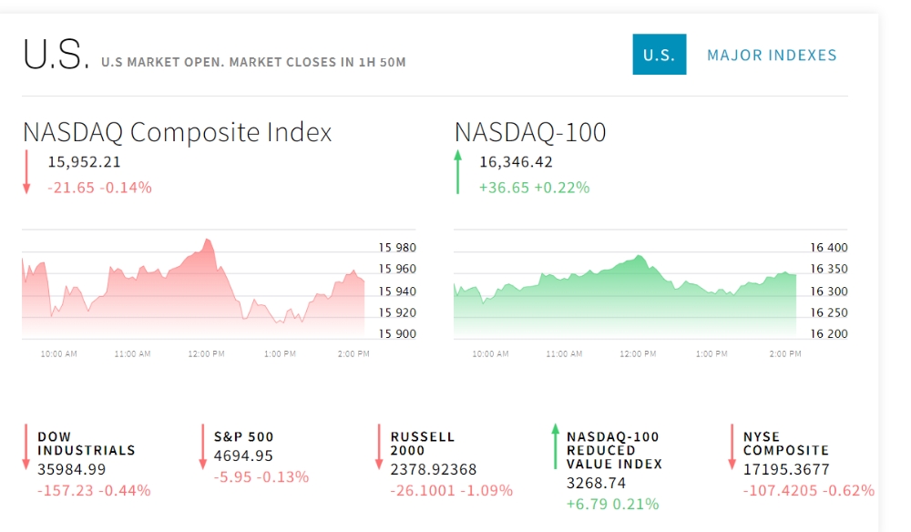The height and width of the screenshot is (532, 911).
Task: Select the NASDAQ-100 change +36.65 +0.22%
Action: tap(535, 188)
